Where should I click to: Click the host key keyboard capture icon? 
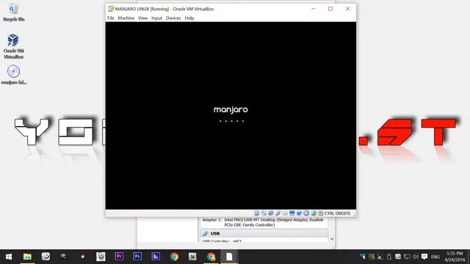(320, 213)
